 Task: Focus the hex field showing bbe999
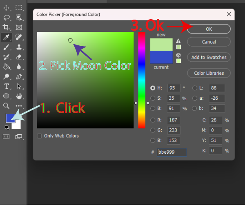coord(172,152)
